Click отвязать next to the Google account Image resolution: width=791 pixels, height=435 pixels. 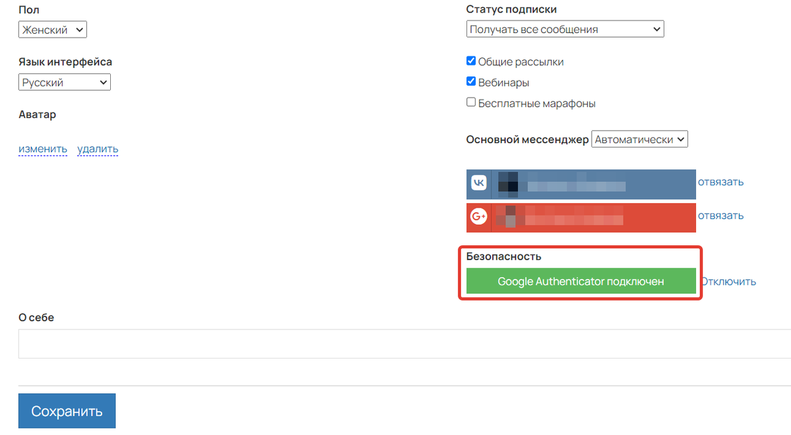coord(721,216)
